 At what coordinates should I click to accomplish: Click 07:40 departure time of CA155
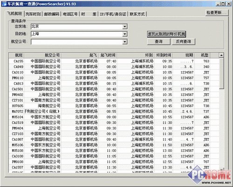[x=111, y=61]
